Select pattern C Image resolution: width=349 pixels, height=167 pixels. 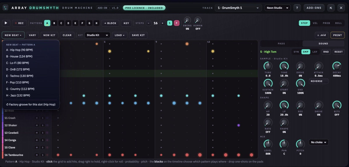(61, 23)
